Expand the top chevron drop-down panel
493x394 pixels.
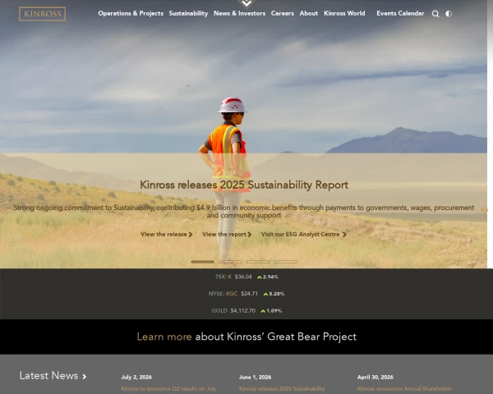[246, 3]
